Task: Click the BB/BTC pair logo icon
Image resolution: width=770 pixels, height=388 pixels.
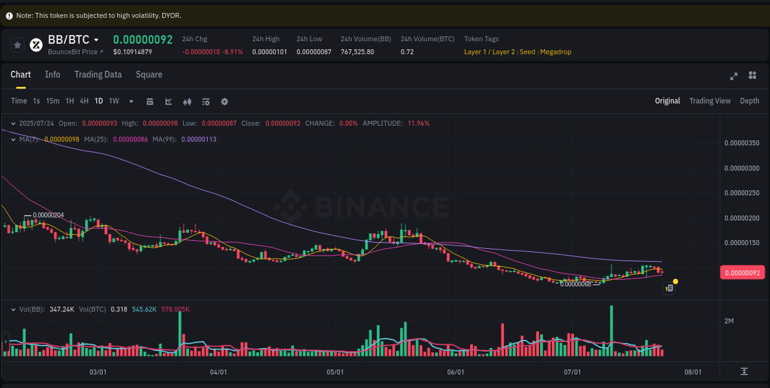Action: pos(35,44)
